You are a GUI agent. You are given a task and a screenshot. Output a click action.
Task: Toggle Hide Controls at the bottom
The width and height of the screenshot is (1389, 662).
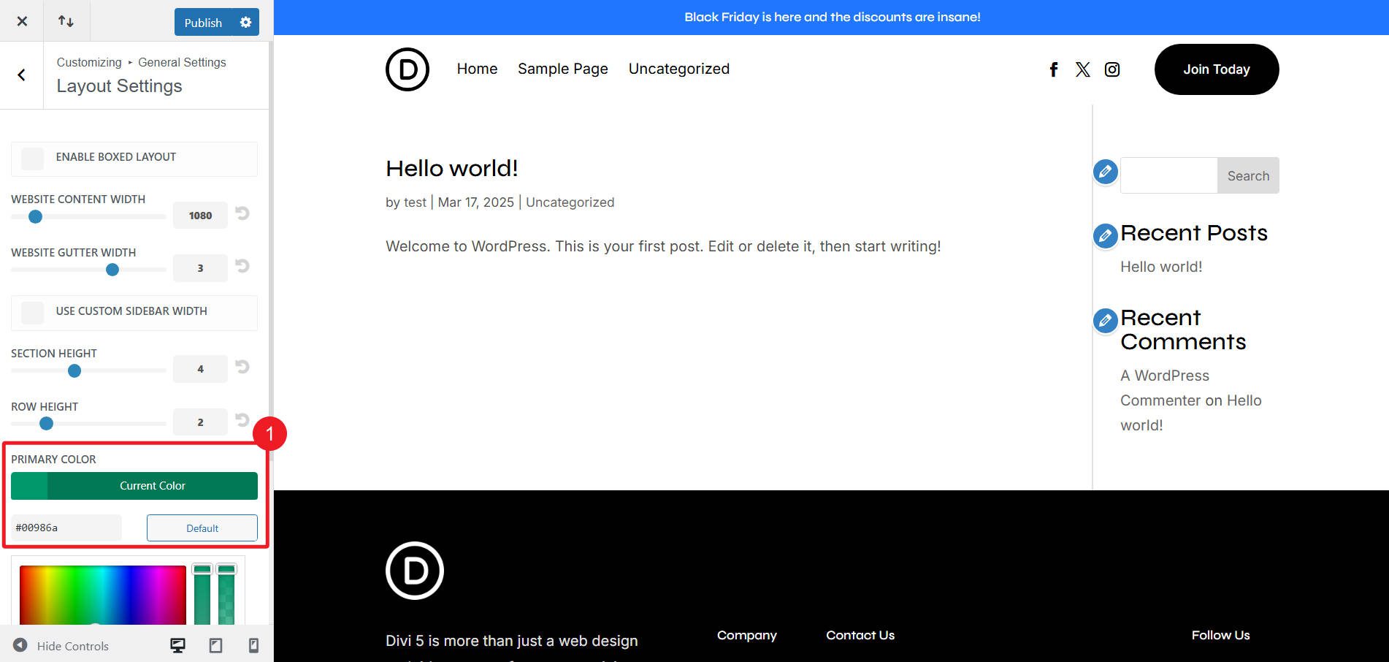tap(62, 645)
